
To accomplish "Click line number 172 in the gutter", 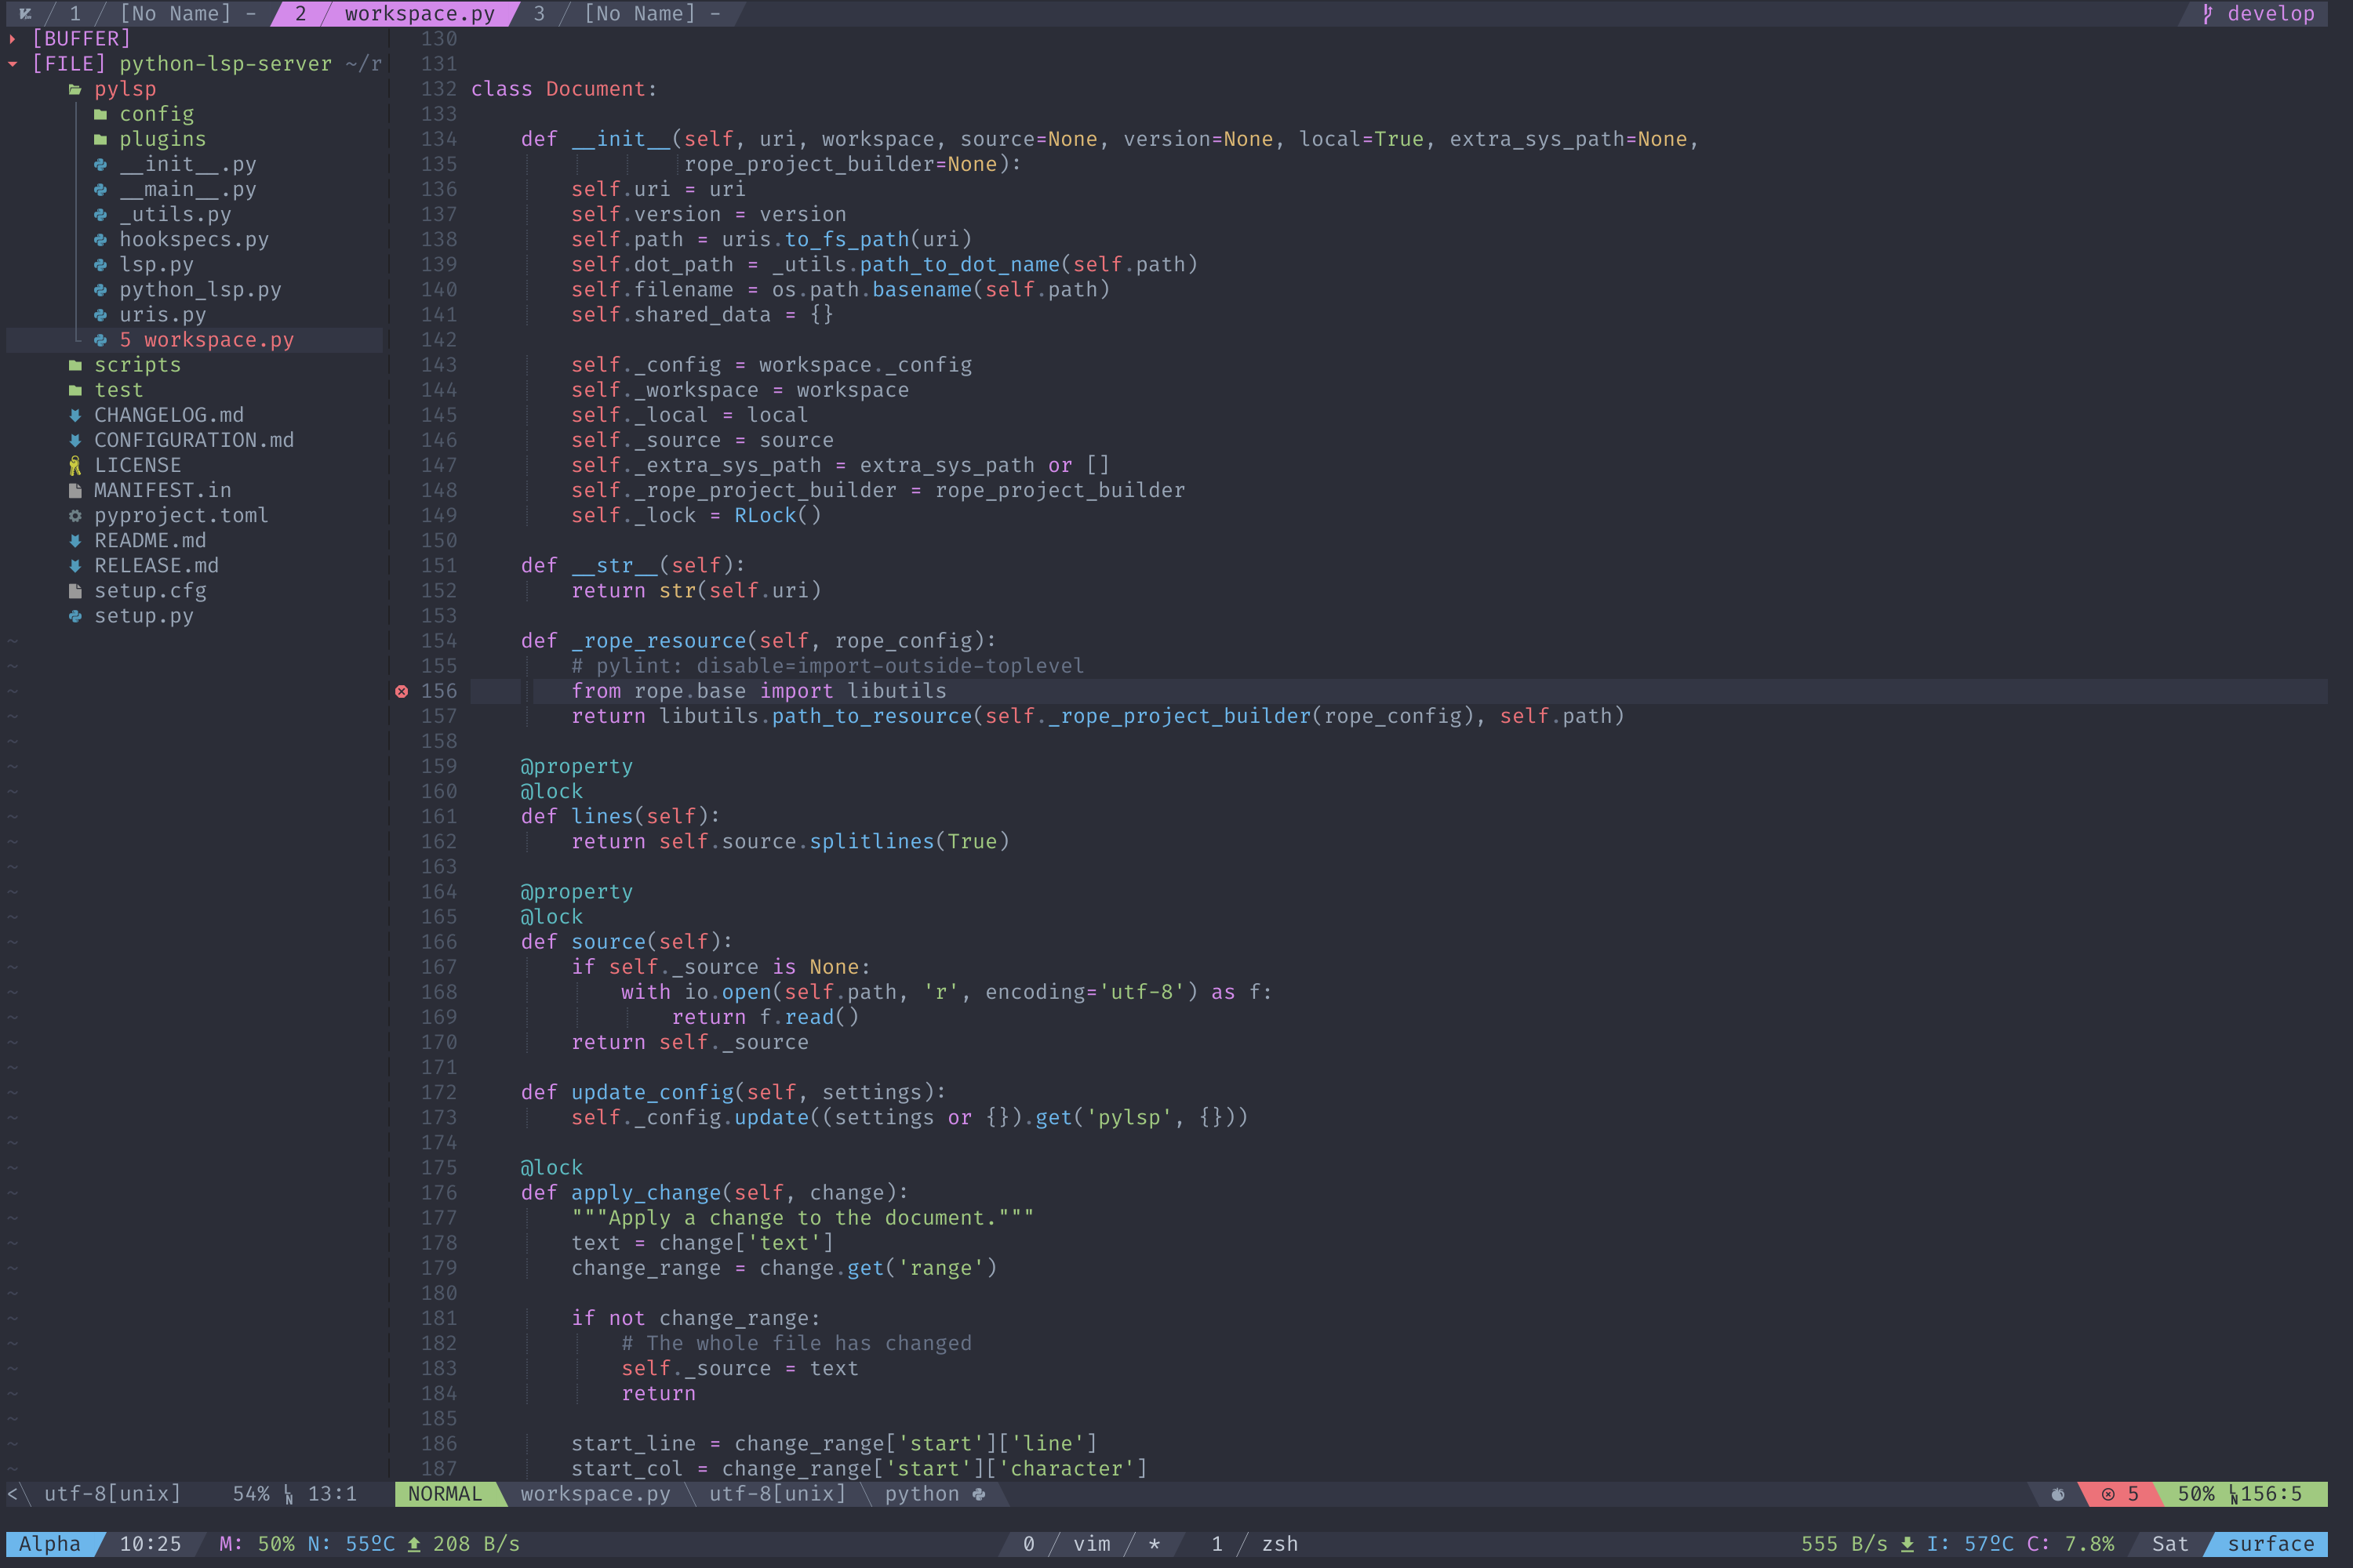I will pyautogui.click(x=438, y=1092).
